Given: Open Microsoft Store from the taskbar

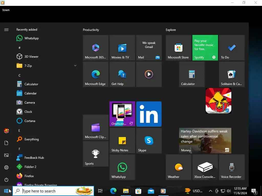Looking at the screenshot, I should pos(138,191).
